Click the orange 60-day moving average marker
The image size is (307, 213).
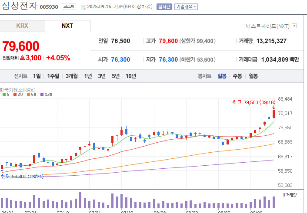[28, 95]
